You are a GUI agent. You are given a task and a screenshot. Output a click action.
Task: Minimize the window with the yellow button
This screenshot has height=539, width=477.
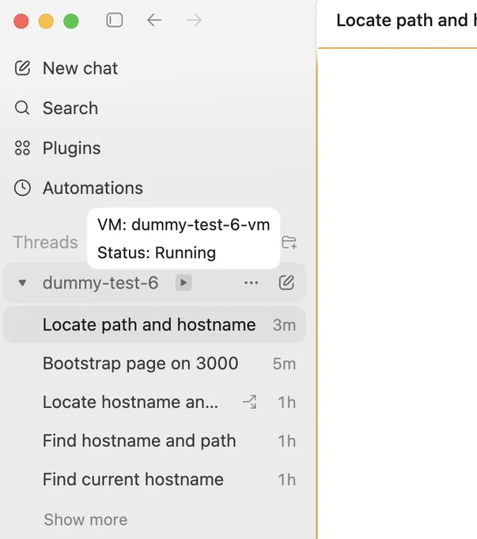(x=46, y=21)
